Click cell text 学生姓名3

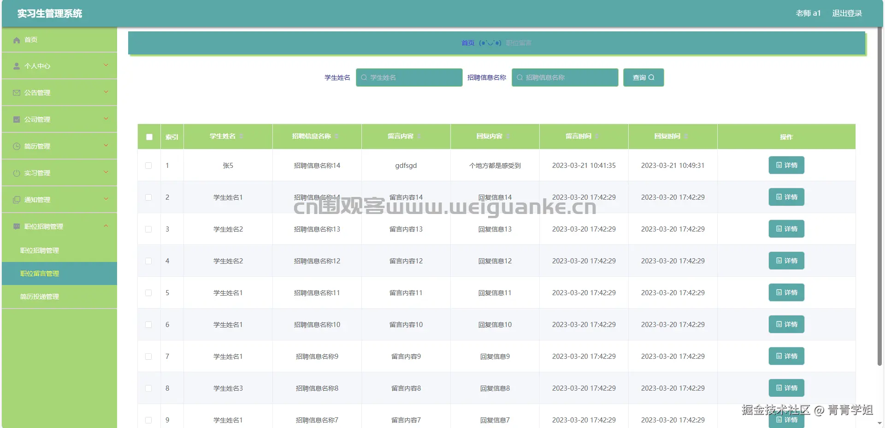click(x=228, y=388)
